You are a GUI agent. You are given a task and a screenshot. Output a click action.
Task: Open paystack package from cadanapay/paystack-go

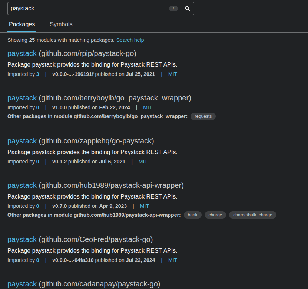click(x=22, y=284)
